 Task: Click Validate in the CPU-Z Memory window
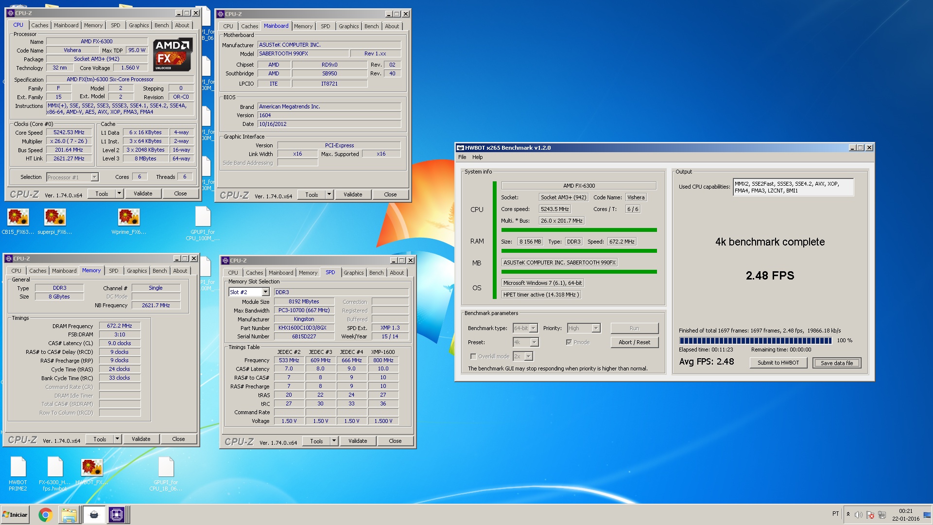click(x=141, y=439)
